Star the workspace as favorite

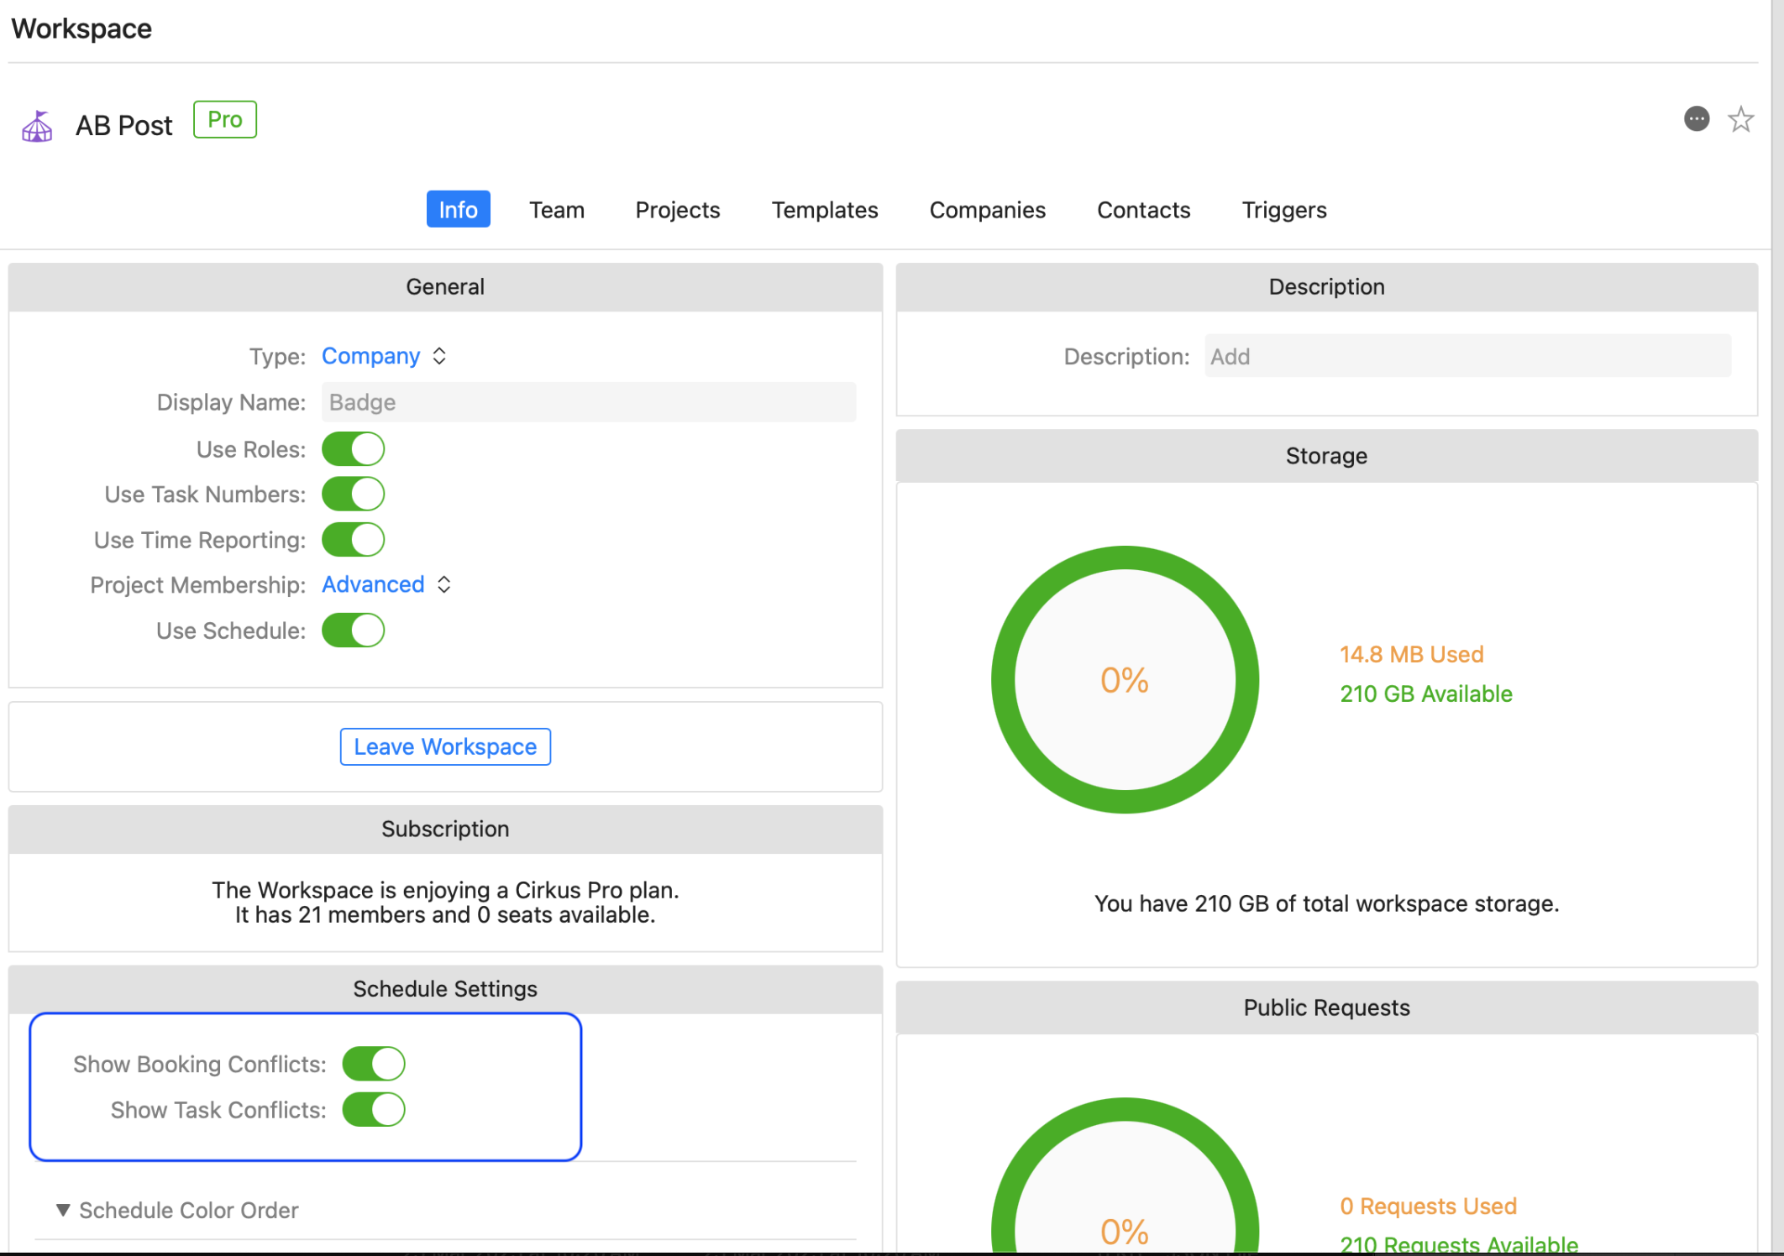[x=1740, y=119]
